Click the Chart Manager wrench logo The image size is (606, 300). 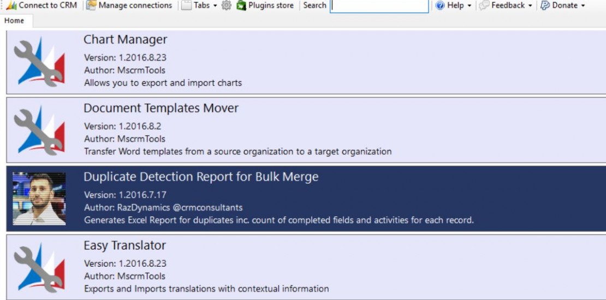[x=39, y=62]
